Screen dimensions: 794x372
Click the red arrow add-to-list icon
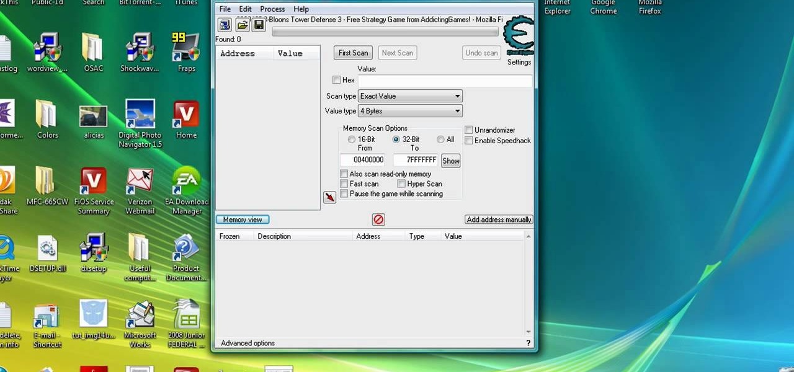point(329,197)
